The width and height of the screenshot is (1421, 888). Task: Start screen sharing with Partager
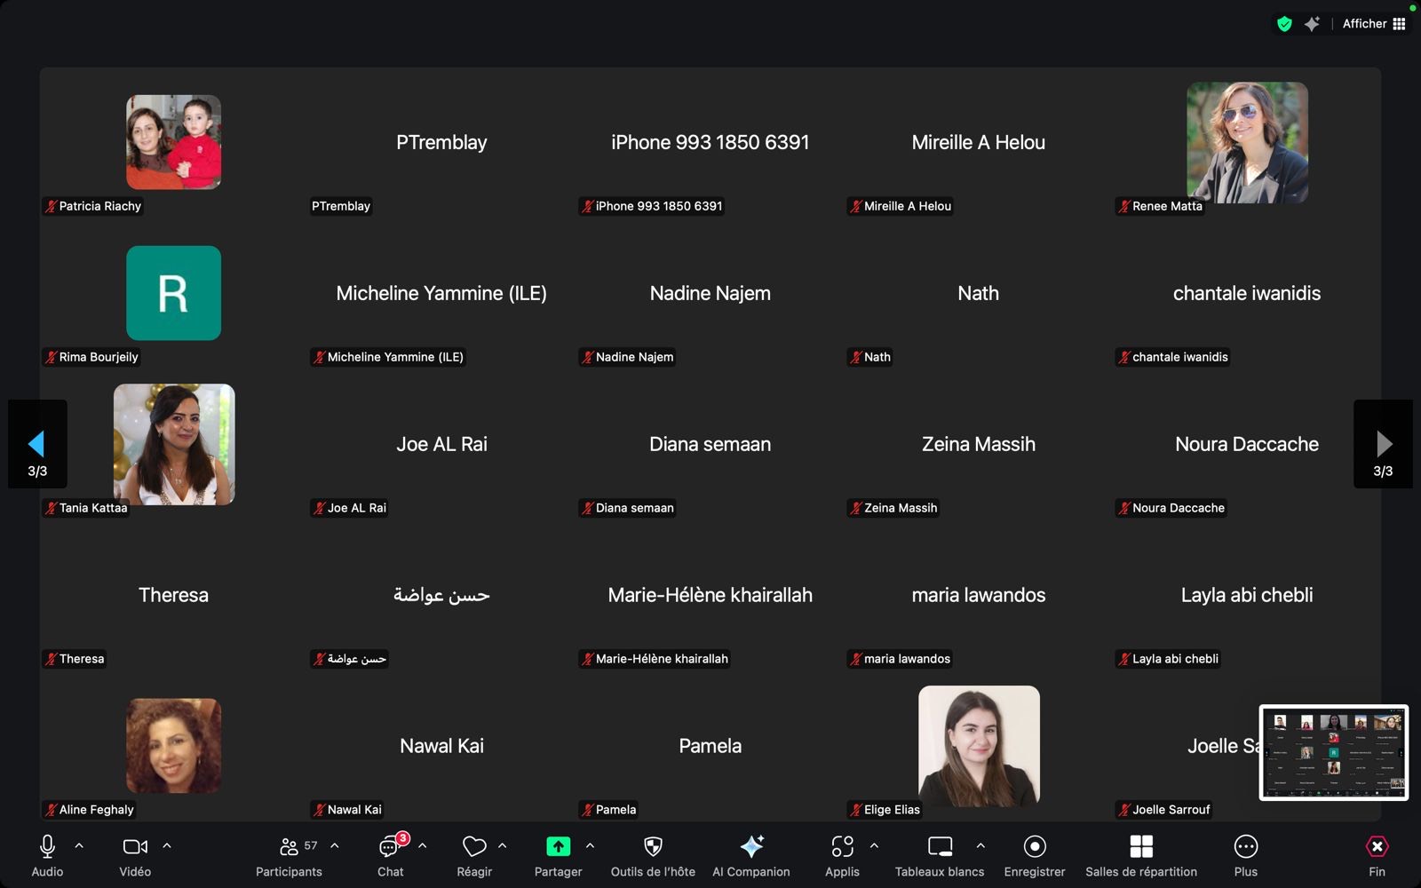point(558,847)
